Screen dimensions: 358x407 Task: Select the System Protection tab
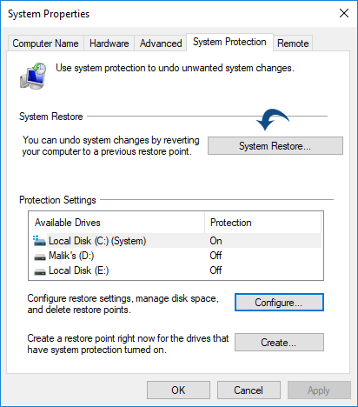(x=229, y=42)
